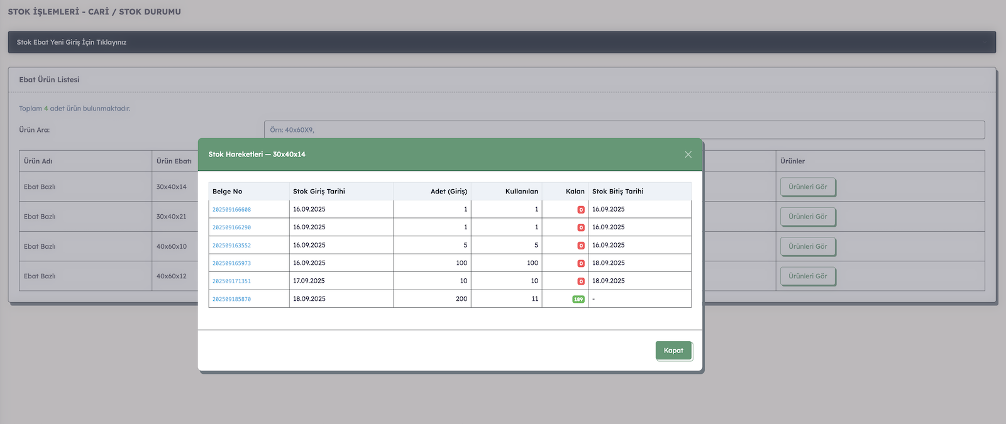Click Ürünleri Gör for the 40x60x10 row
The image size is (1006, 424).
click(x=807, y=246)
